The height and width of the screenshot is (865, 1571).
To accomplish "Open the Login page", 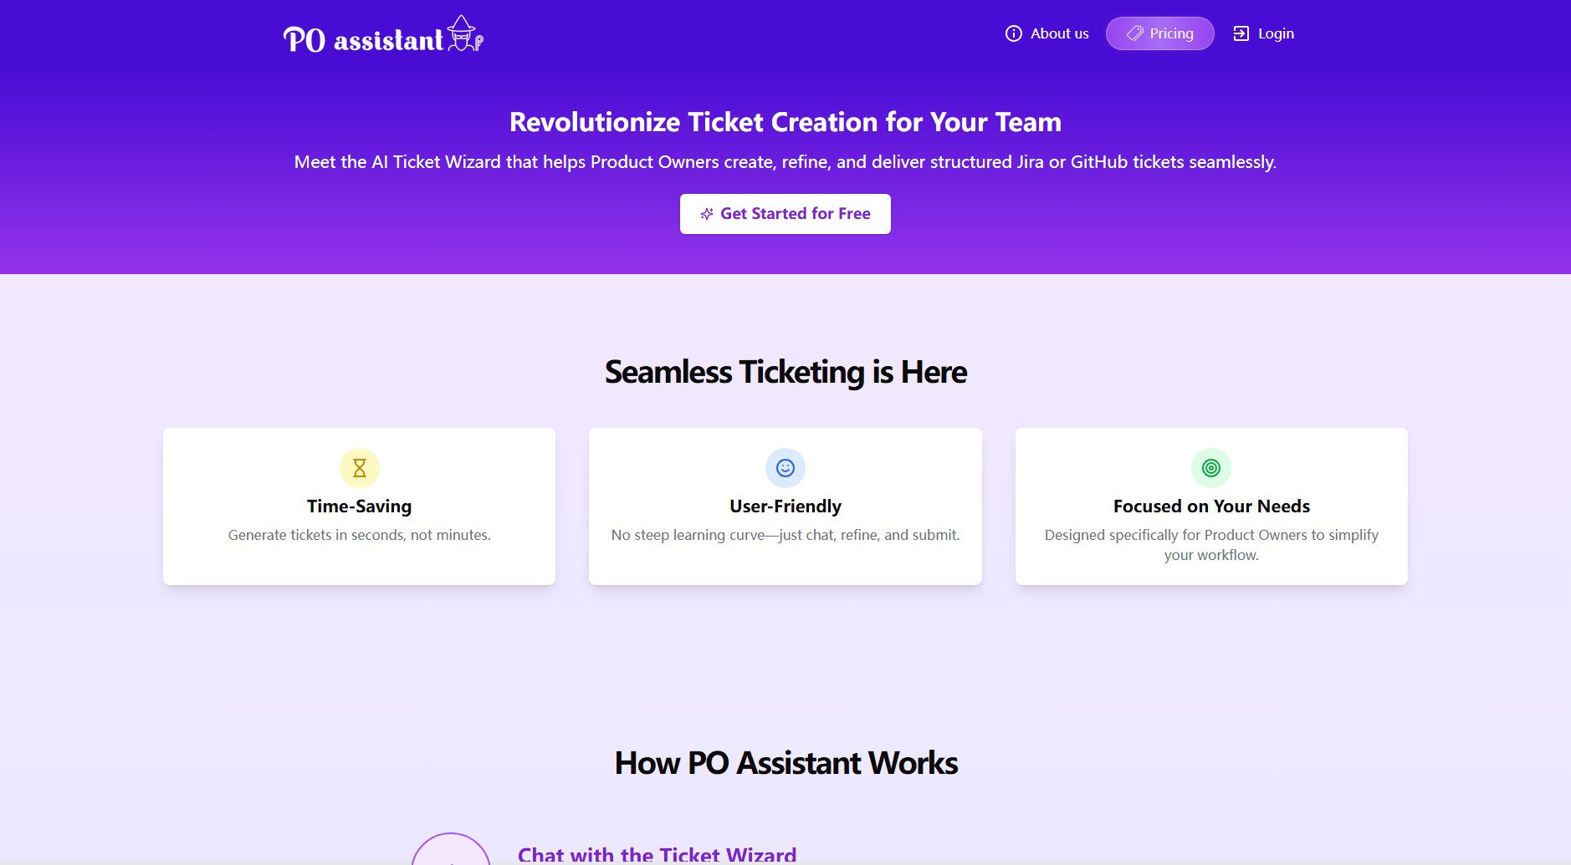I will [x=1275, y=33].
